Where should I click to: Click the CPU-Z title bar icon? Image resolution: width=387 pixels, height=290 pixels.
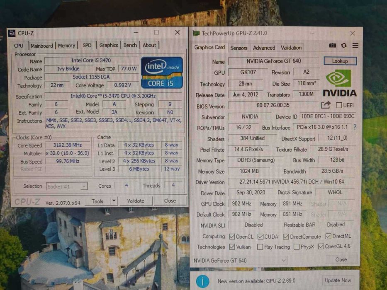click(x=12, y=33)
